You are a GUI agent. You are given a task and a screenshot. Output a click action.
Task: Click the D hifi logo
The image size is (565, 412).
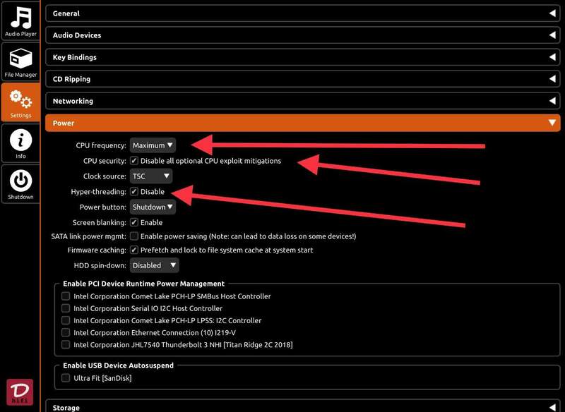(20, 392)
